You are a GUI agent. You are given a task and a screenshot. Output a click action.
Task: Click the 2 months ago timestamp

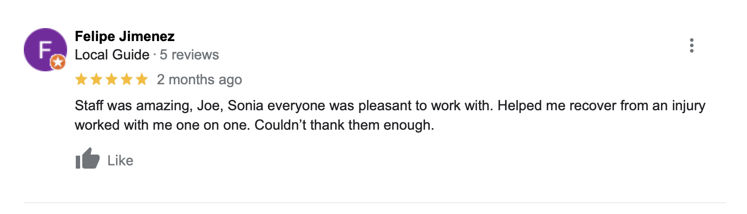pyautogui.click(x=199, y=80)
